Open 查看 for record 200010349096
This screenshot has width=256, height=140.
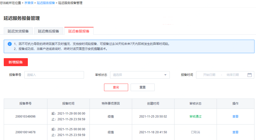click(235, 117)
